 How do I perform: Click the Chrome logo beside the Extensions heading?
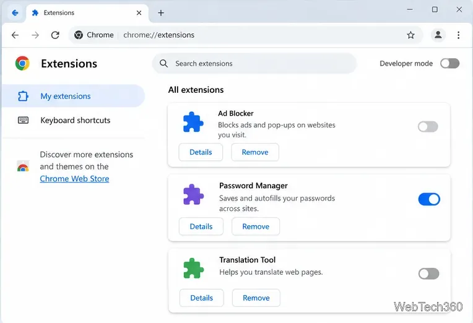[22, 63]
